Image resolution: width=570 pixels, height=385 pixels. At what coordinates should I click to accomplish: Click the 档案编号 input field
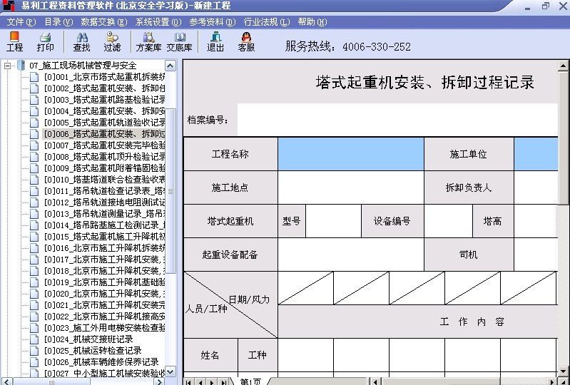click(397, 120)
